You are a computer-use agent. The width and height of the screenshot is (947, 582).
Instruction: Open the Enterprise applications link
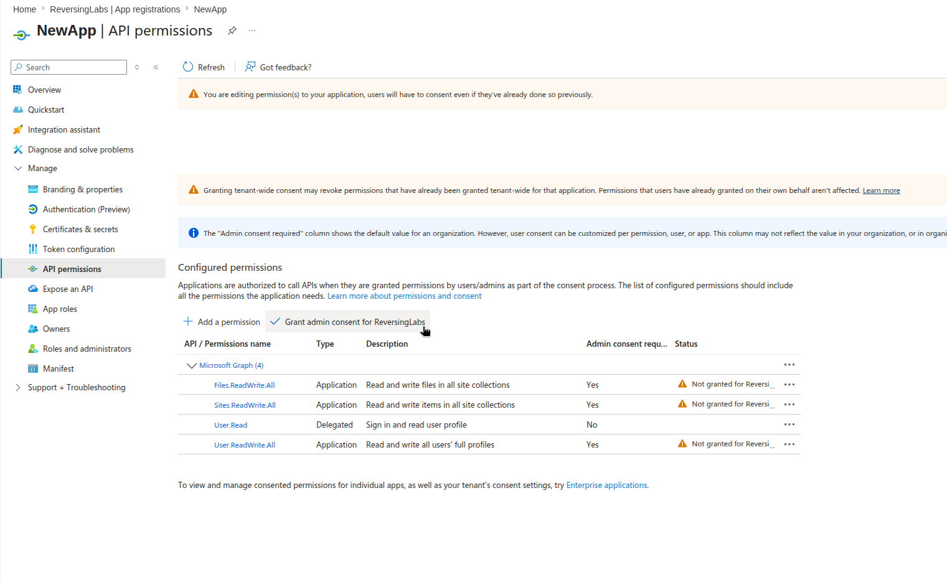pyautogui.click(x=606, y=485)
